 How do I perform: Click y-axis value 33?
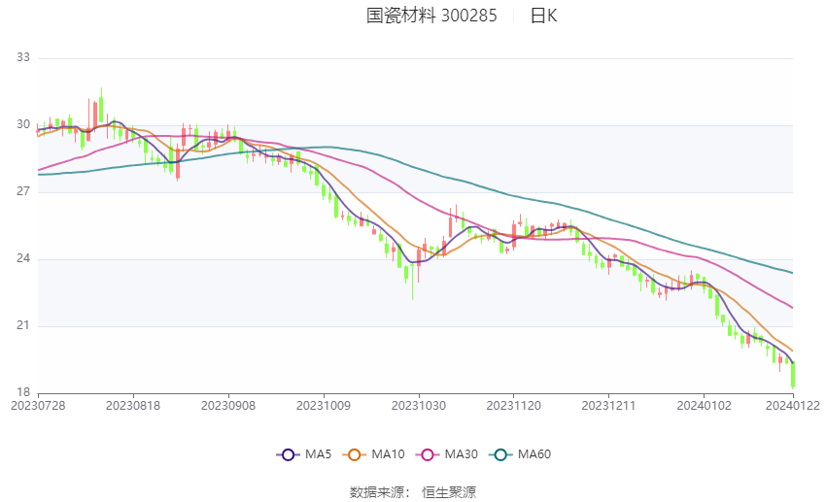[23, 57]
